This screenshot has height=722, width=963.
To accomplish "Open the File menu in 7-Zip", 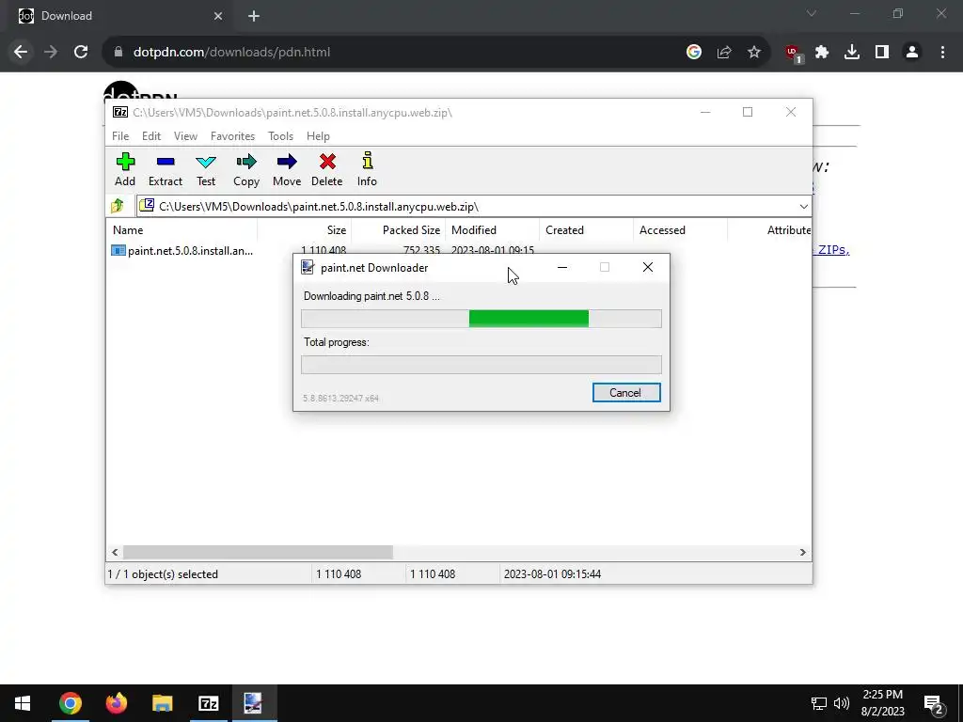I will [x=120, y=136].
